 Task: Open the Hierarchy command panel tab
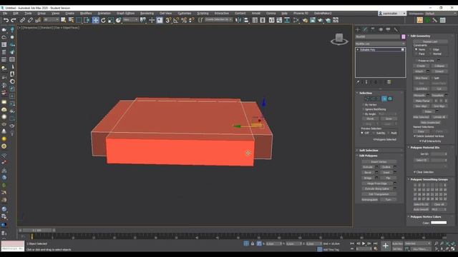click(x=373, y=29)
